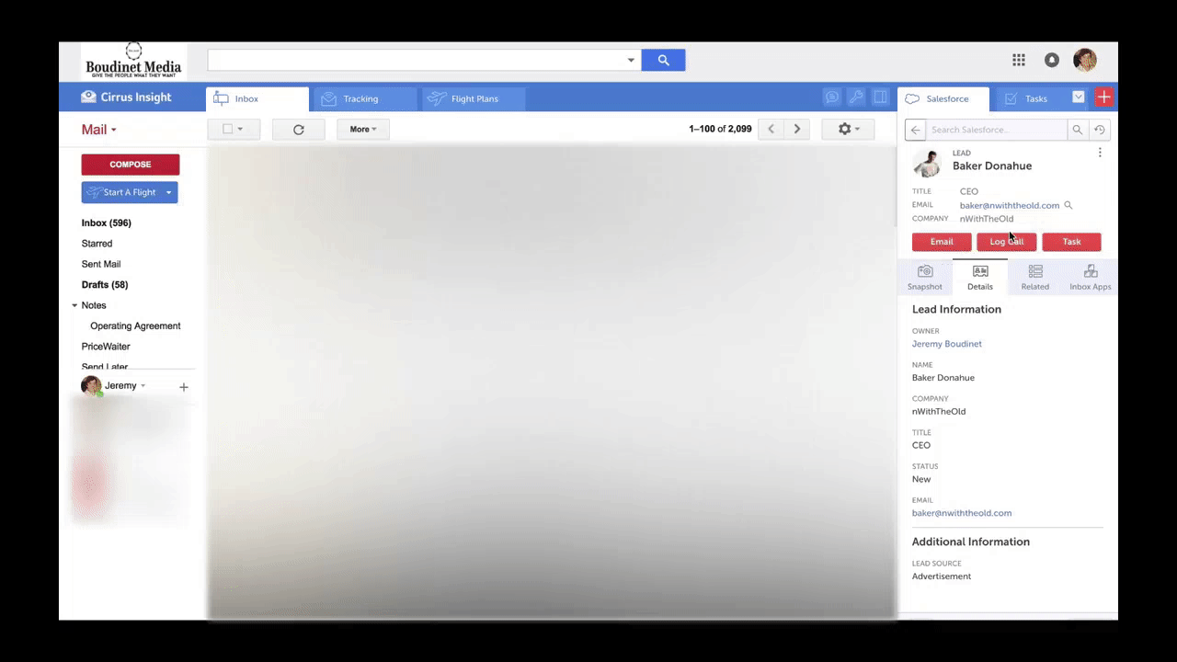
Task: Open Baker Donahue's three-dot options menu
Action: (1100, 153)
